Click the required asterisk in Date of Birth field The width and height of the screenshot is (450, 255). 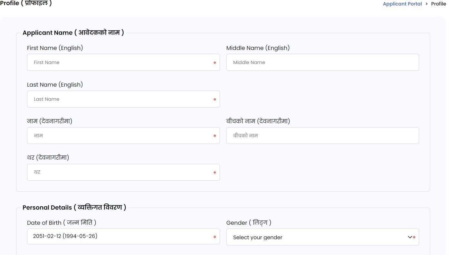(215, 238)
